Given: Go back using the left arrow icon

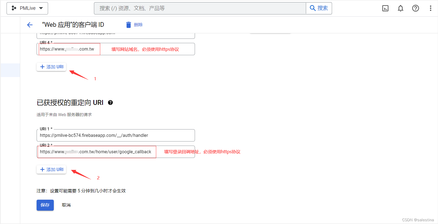Looking at the screenshot, I should tap(30, 25).
